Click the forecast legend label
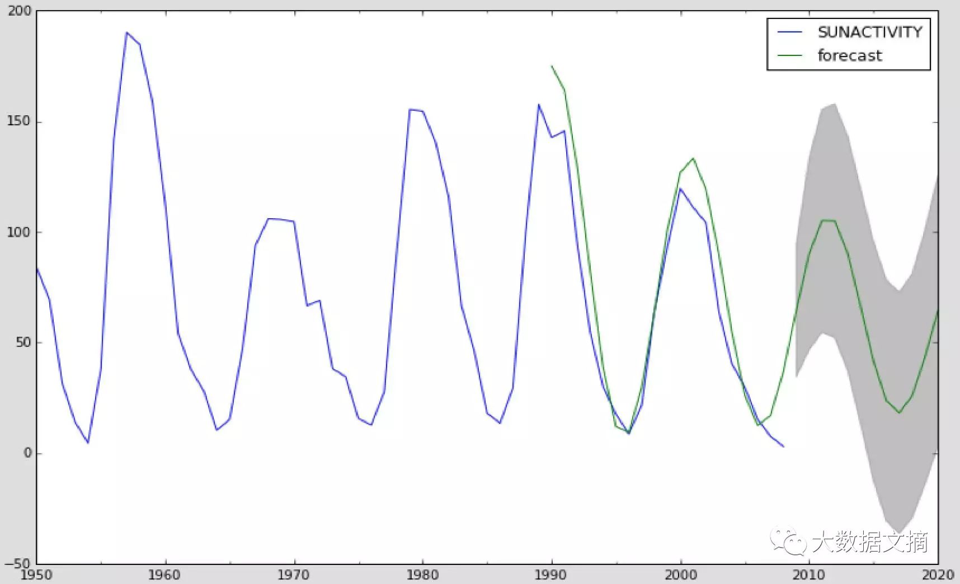960x584 pixels. (850, 55)
